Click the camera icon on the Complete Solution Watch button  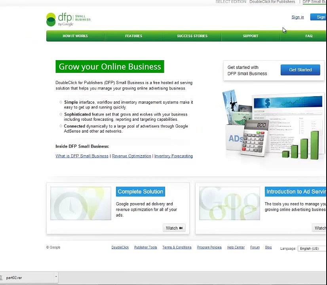coord(181,228)
